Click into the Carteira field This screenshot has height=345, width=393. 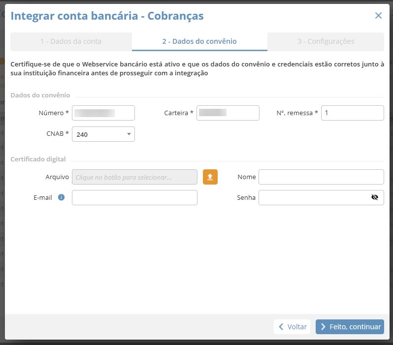coord(228,113)
